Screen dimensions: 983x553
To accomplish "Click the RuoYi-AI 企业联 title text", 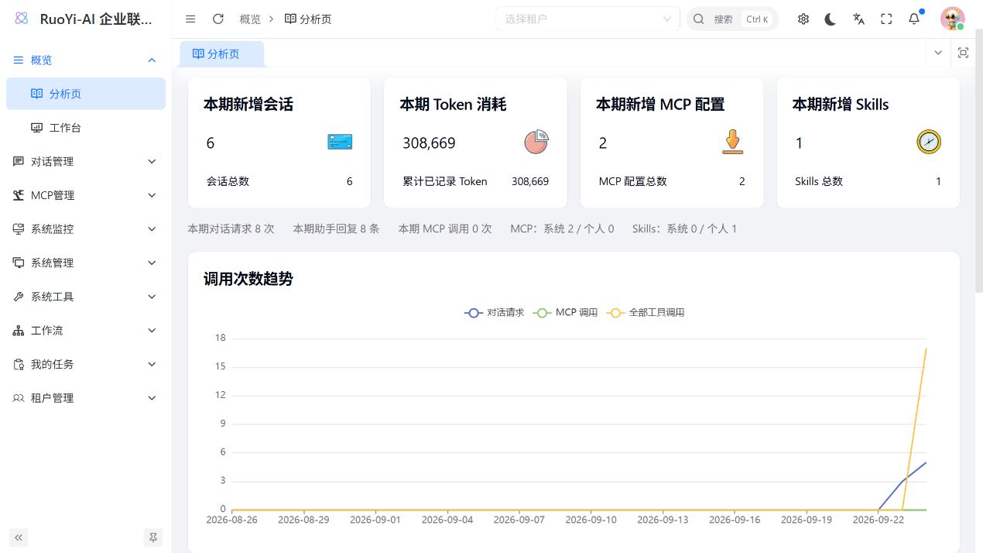I will point(96,19).
